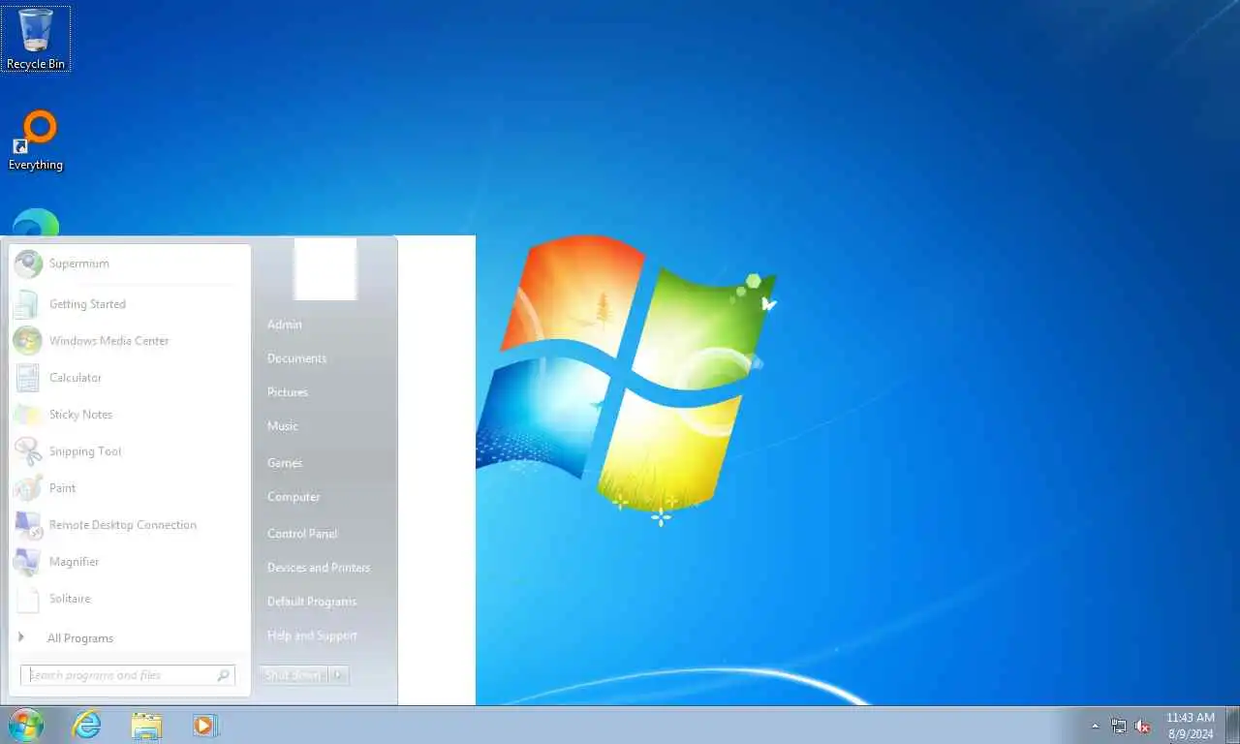Viewport: 1240px width, 744px height.
Task: Open Windows Explorer folder on taskbar
Action: tap(146, 725)
